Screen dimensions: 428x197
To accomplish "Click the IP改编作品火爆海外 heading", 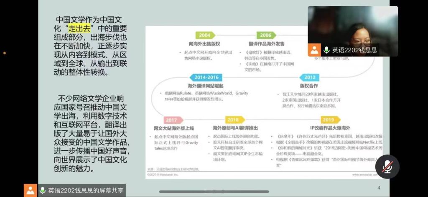I will tap(330, 127).
